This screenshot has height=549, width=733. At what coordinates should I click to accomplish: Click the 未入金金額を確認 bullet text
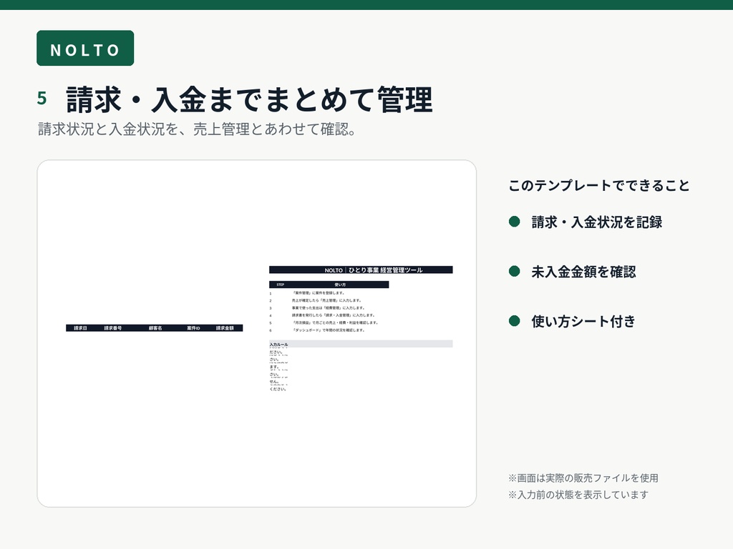click(583, 272)
